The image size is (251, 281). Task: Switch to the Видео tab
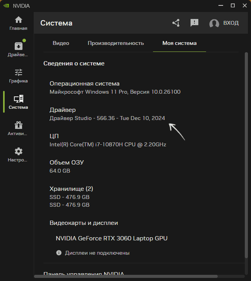point(61,43)
